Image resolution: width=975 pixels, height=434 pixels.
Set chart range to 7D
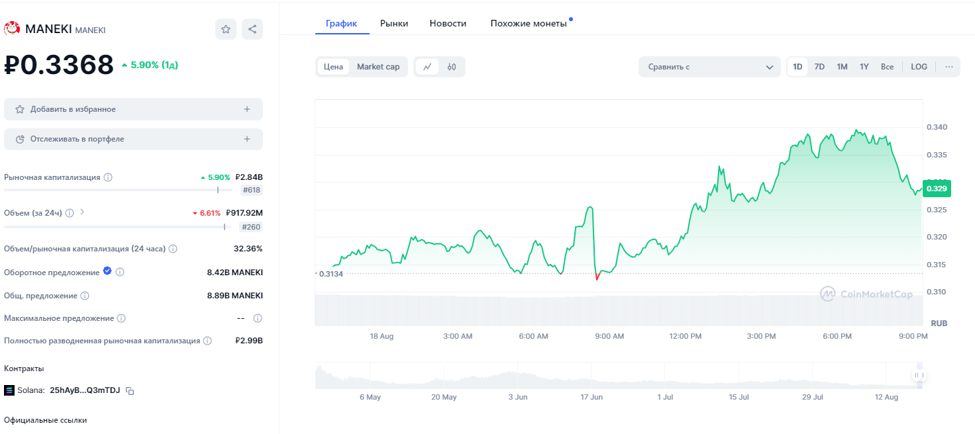click(819, 67)
